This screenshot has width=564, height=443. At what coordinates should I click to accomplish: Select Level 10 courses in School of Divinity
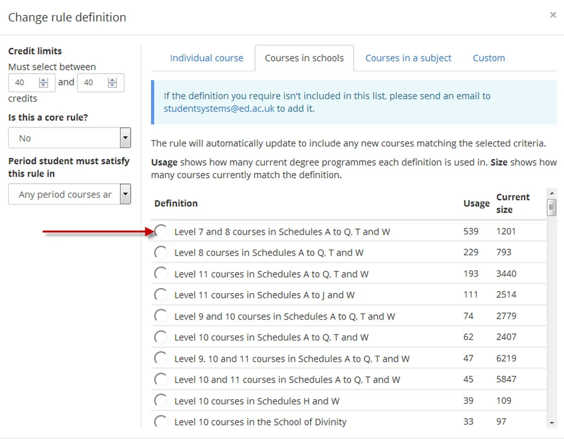click(161, 421)
